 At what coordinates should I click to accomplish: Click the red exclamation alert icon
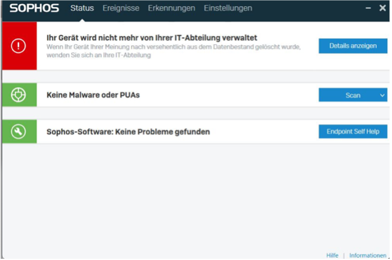(x=19, y=46)
